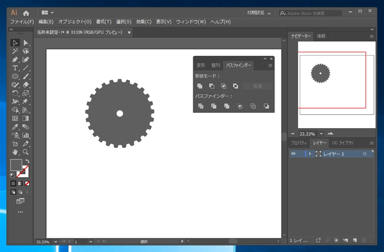Click Adobe Stock search field
384x252 pixels.
310,13
